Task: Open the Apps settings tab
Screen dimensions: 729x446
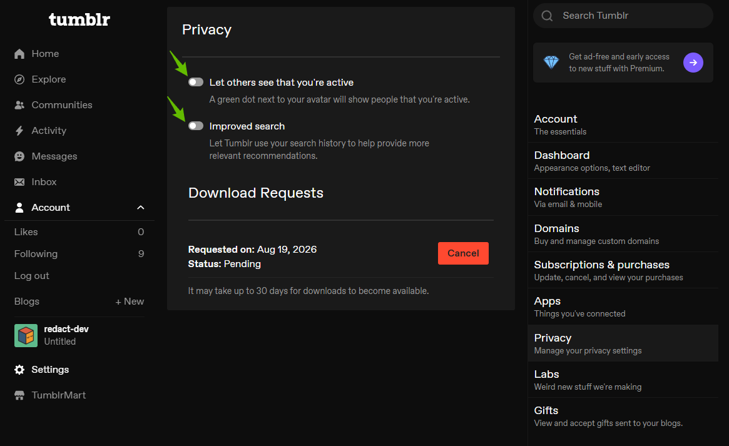Action: [x=623, y=307]
